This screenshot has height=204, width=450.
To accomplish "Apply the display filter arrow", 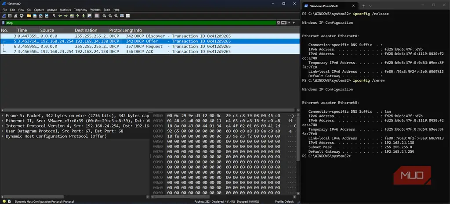I will pos(283,23).
